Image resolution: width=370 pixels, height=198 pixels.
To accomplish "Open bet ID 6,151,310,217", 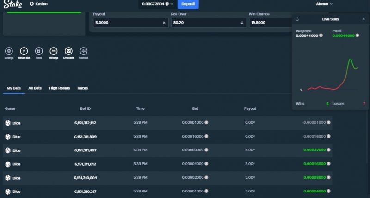I will [85, 192].
